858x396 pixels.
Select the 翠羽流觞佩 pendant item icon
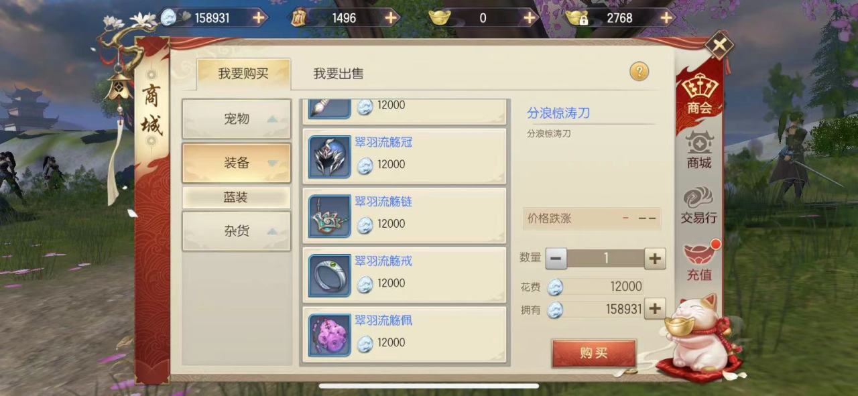pyautogui.click(x=330, y=335)
